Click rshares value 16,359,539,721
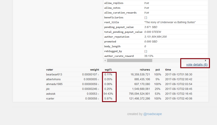217x125 pixels. 140,75
